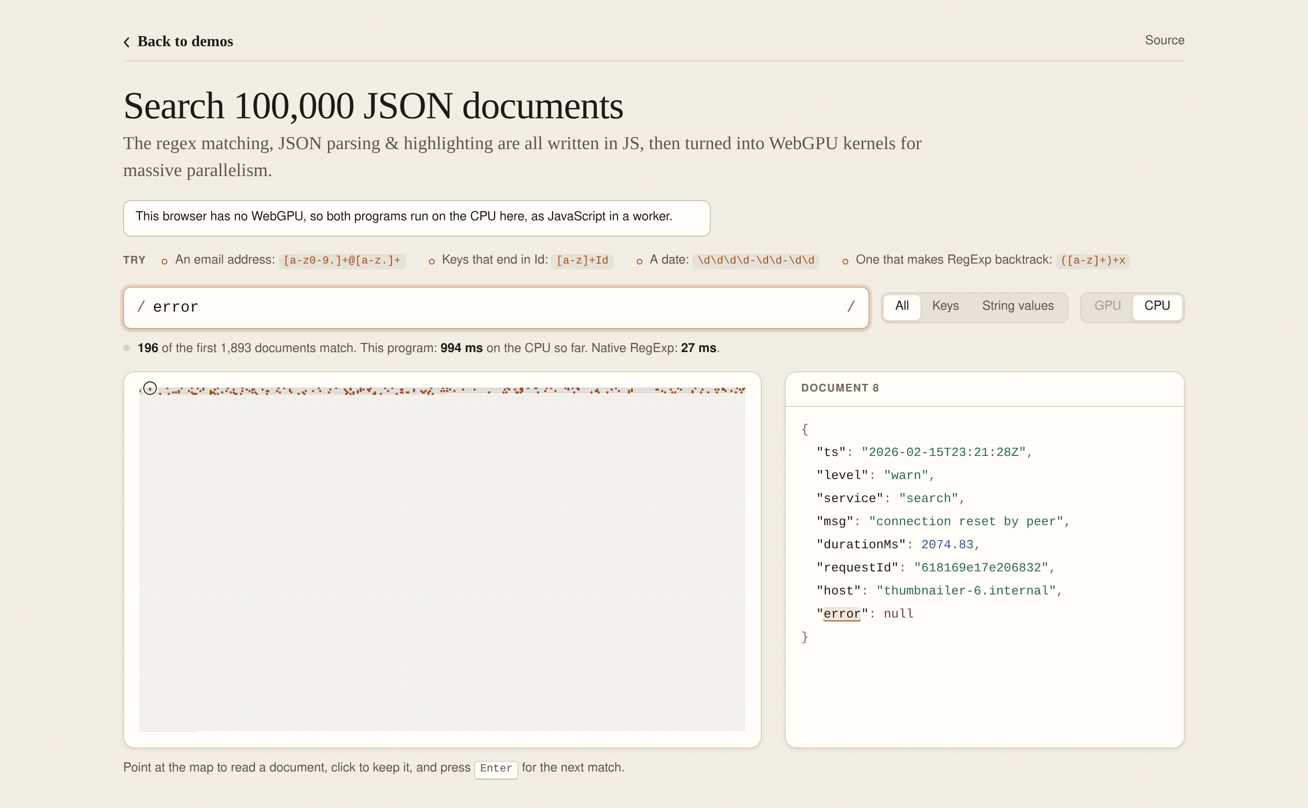Click the DOCUMENT 8 heading
This screenshot has height=808, width=1308.
tap(840, 388)
